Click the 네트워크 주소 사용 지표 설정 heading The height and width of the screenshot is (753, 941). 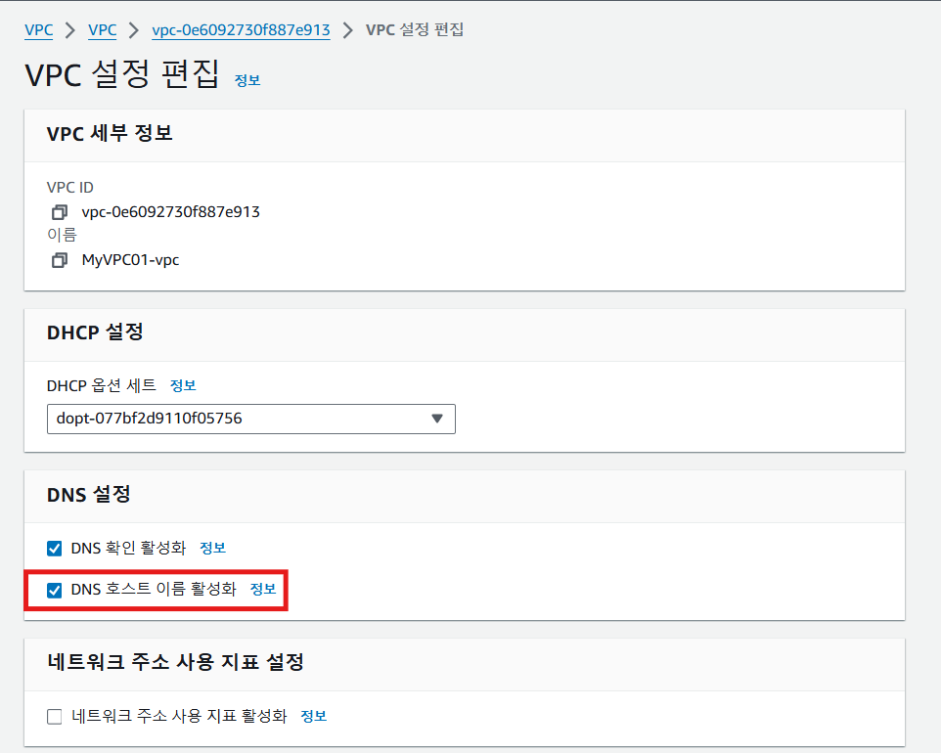[x=175, y=662]
